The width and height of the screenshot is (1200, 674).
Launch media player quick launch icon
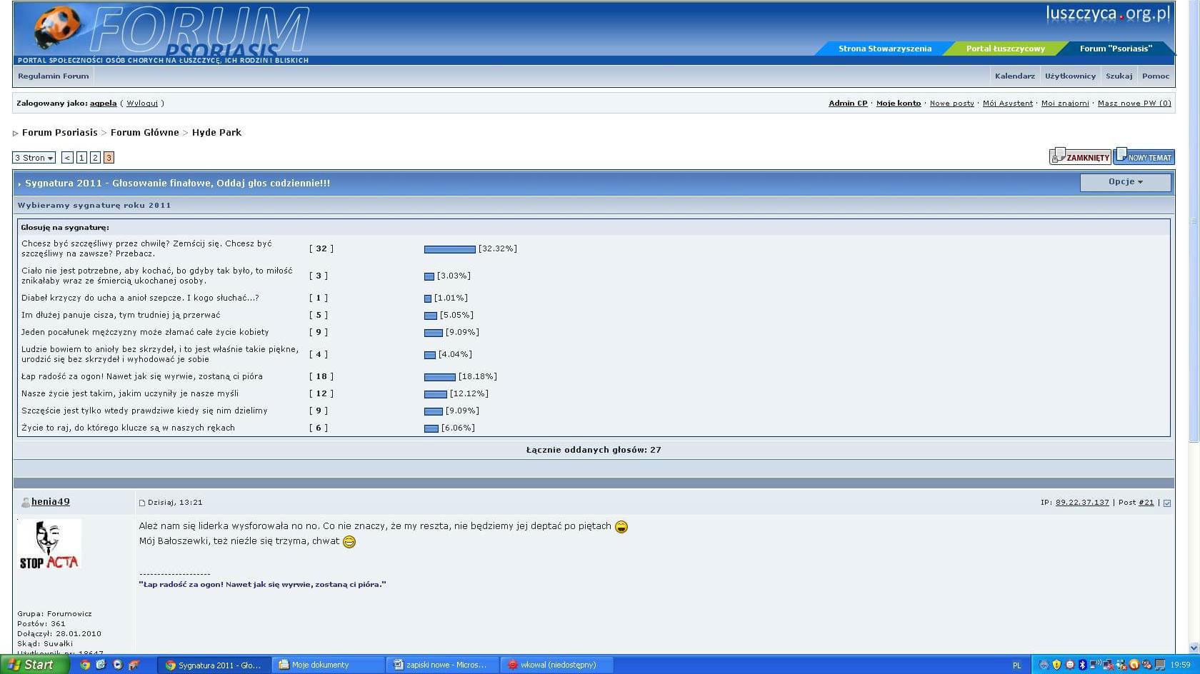[x=118, y=665]
